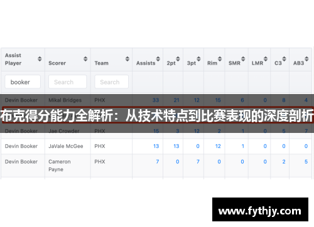314x227 pixels.
Task: Select PHX in the JaVale McGee row
Action: pos(100,146)
